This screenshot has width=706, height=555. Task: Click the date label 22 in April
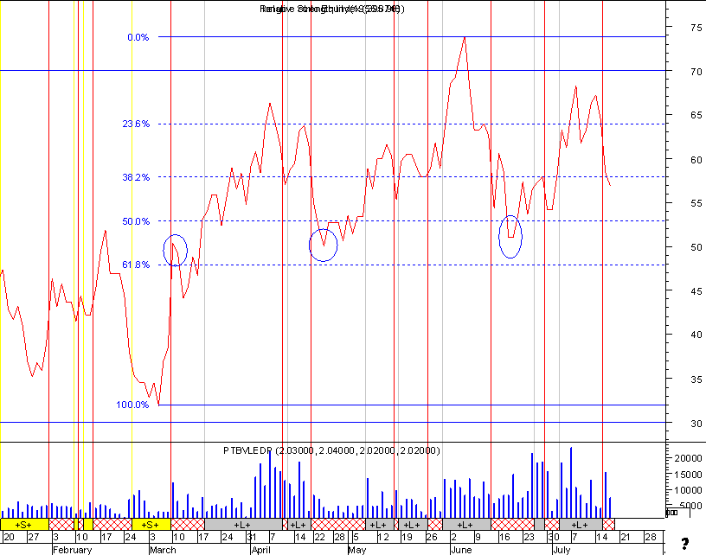(x=319, y=537)
